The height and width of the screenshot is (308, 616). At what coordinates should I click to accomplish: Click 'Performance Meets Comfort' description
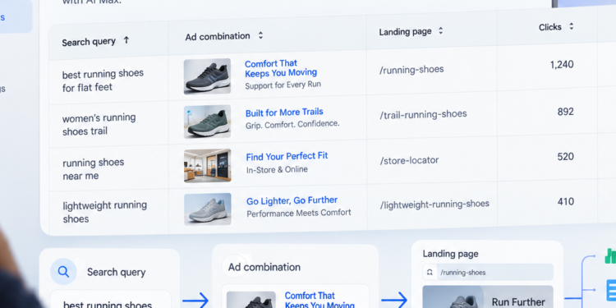(x=299, y=214)
